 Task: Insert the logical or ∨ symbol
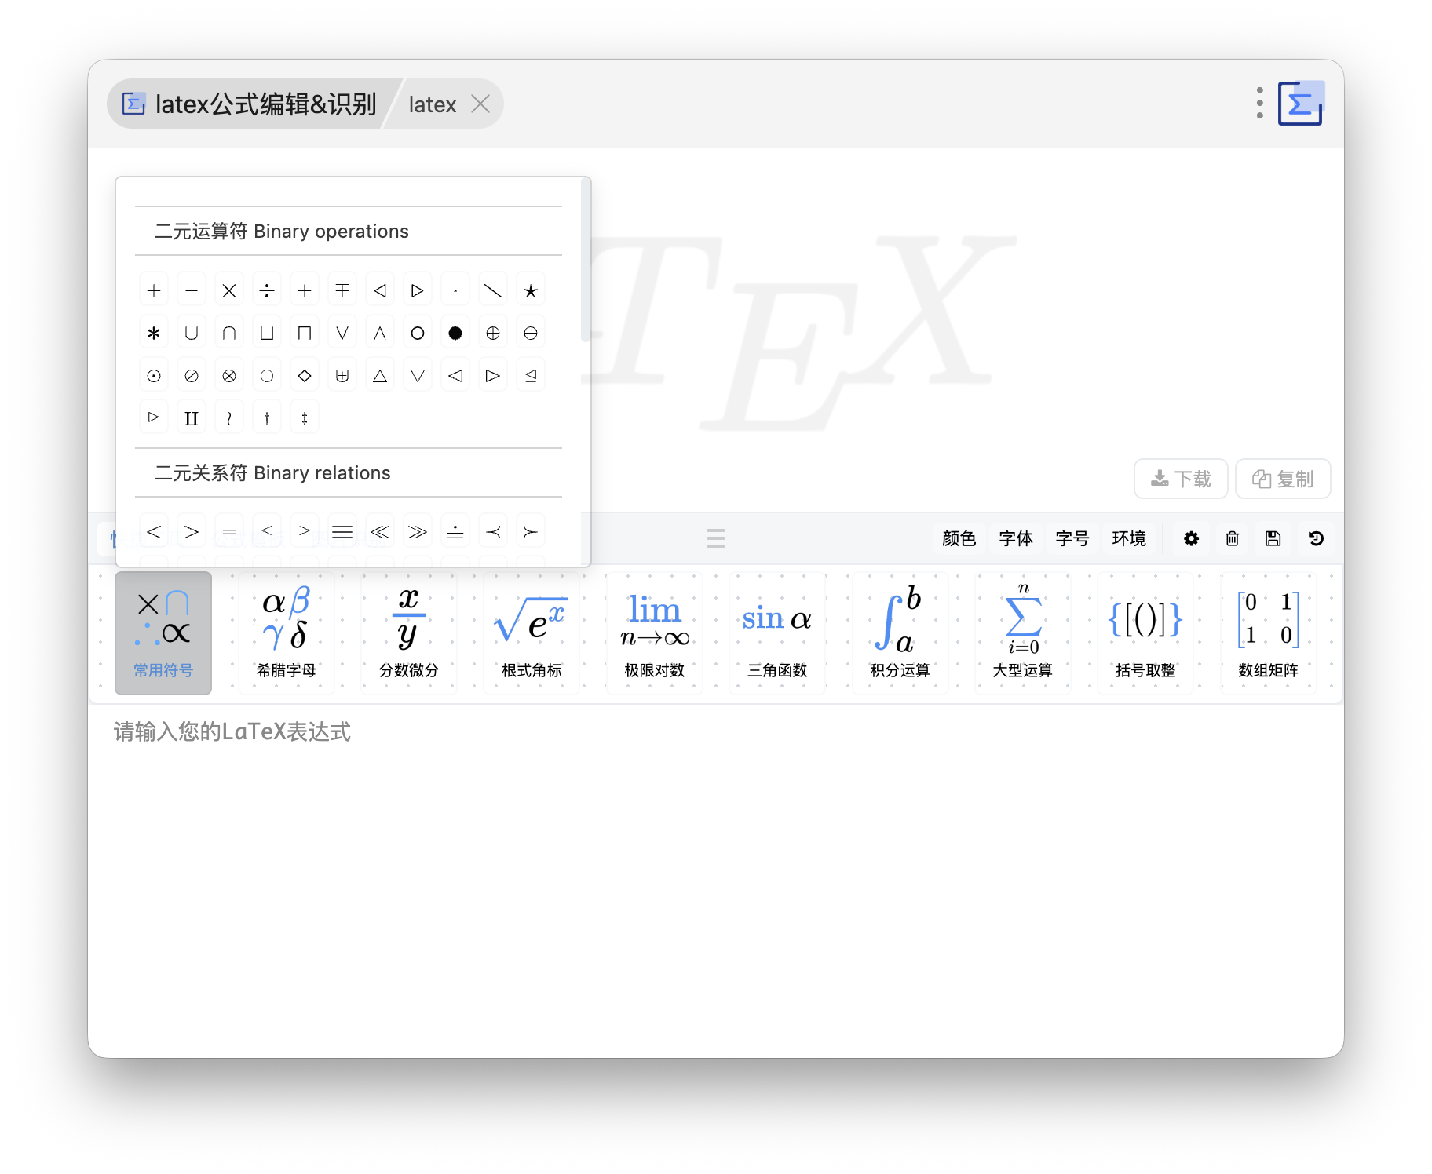[342, 334]
